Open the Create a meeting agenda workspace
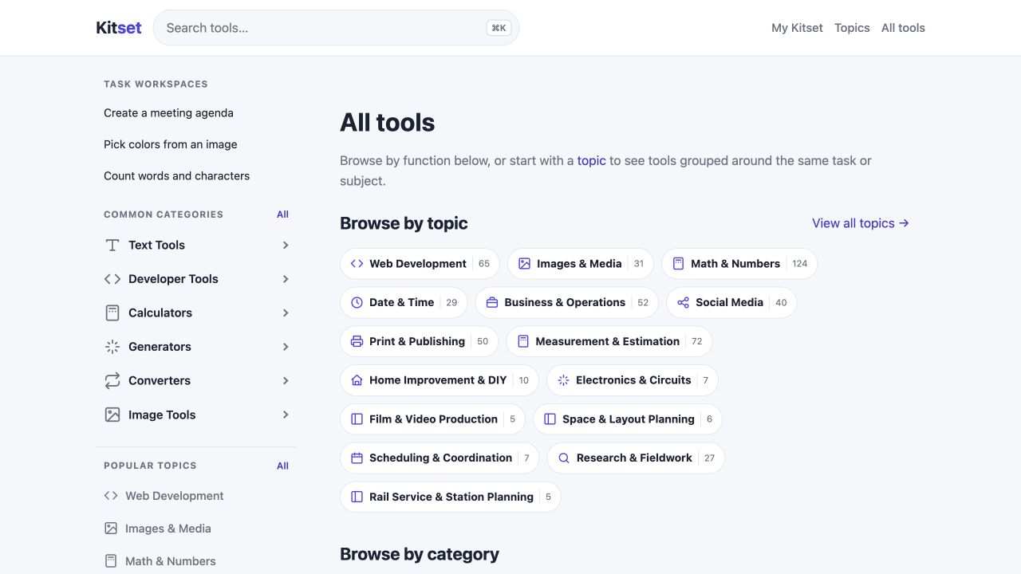The image size is (1021, 574). [168, 113]
